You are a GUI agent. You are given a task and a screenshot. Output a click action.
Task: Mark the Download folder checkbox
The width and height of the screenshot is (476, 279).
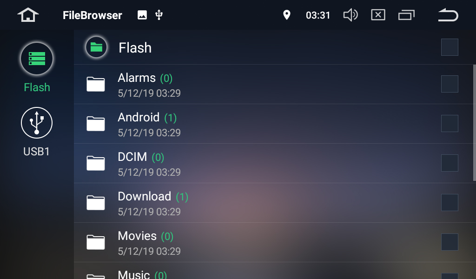click(450, 202)
